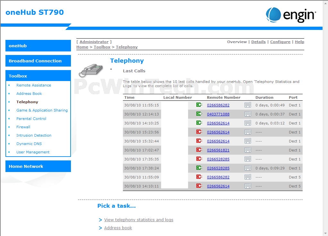This screenshot has height=236, width=328.
Task: Click address book icon in the 15:23:56 row
Action: [248, 132]
